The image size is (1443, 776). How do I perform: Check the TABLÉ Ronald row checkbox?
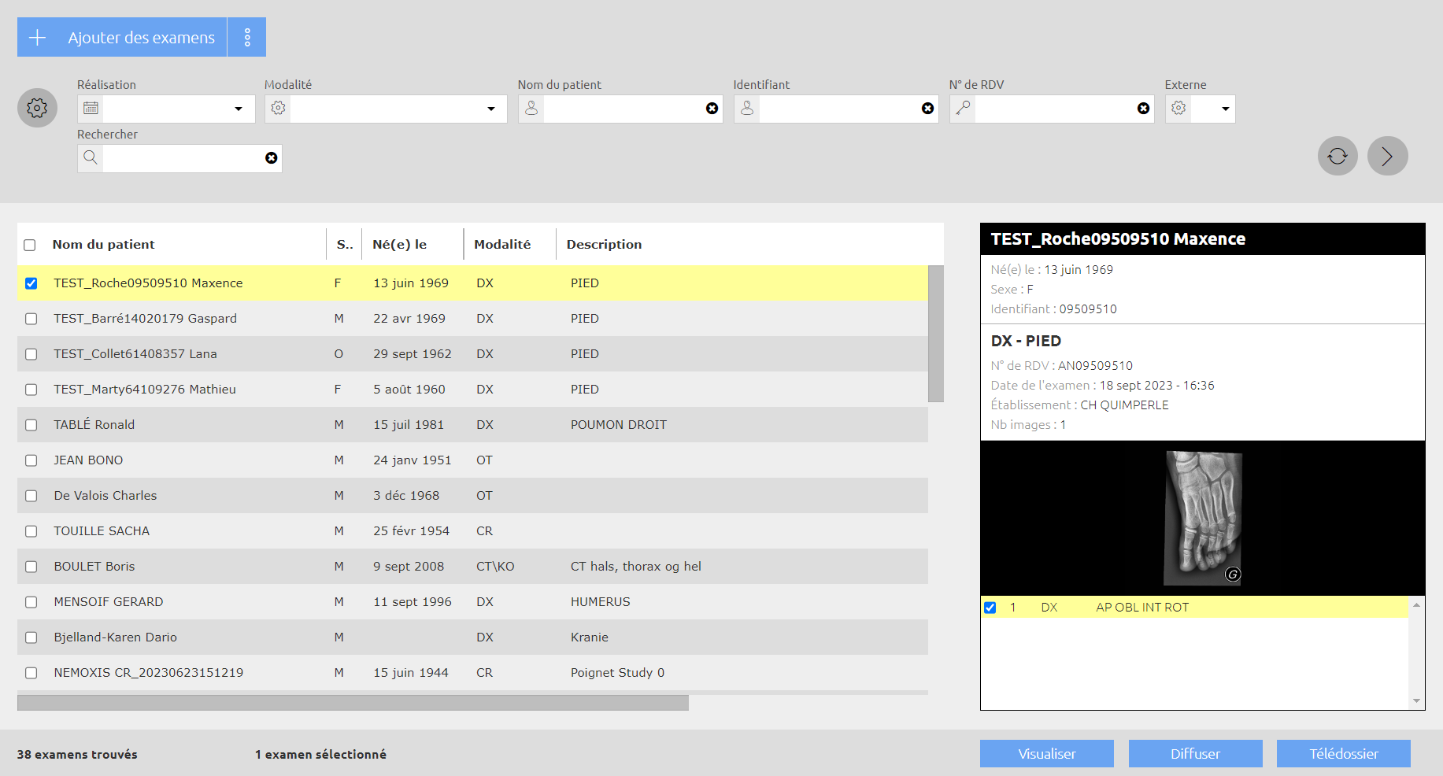coord(31,425)
